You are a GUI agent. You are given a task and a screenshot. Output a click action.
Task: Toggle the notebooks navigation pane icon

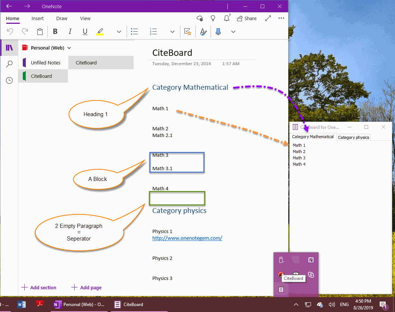tap(9, 48)
